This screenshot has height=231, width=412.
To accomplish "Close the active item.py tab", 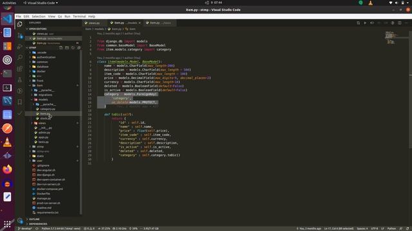I will click(140, 23).
